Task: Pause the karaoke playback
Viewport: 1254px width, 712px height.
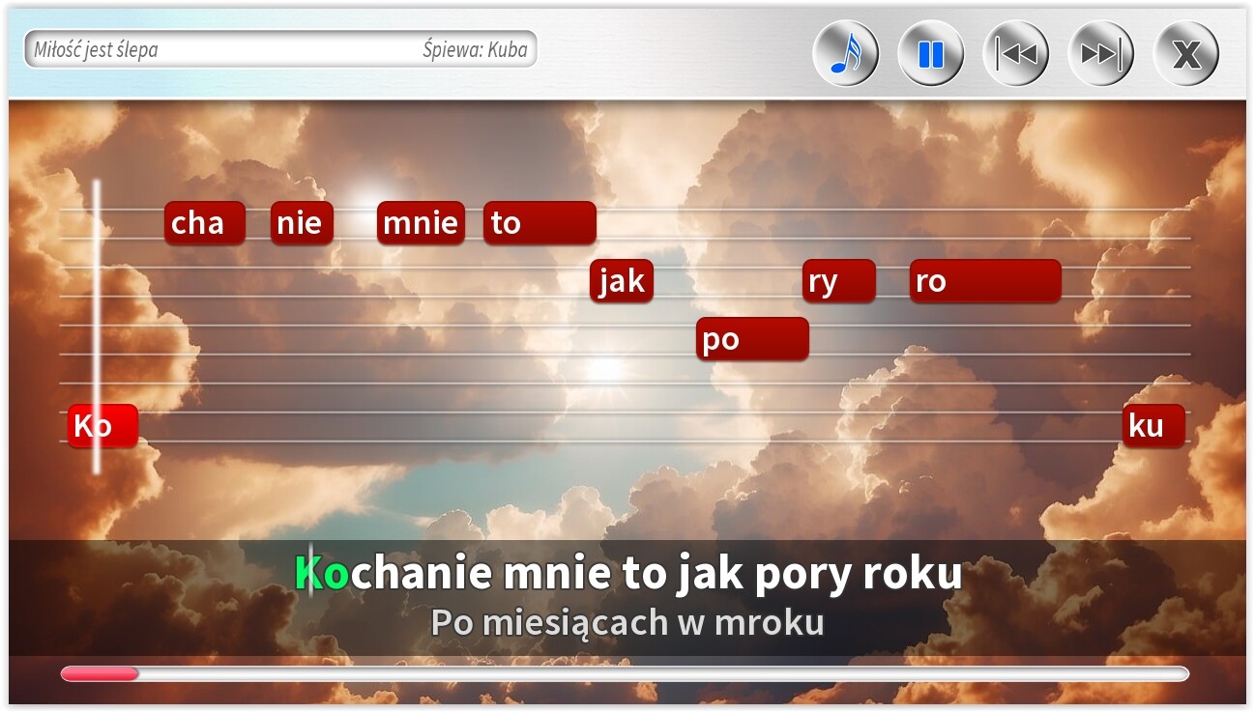Action: pyautogui.click(x=929, y=52)
